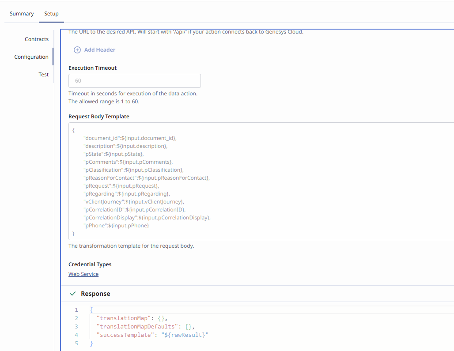Focus the Execution Timeout input field
Image resolution: width=454 pixels, height=351 pixels.
(134, 81)
